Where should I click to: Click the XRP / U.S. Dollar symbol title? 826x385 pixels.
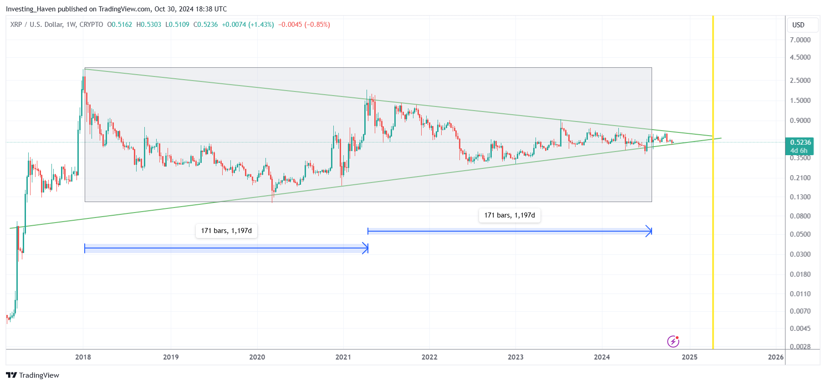pyautogui.click(x=56, y=25)
